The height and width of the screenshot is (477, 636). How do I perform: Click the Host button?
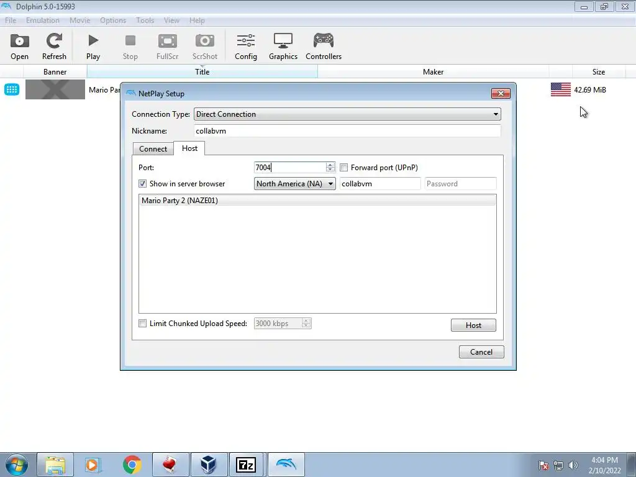(473, 325)
